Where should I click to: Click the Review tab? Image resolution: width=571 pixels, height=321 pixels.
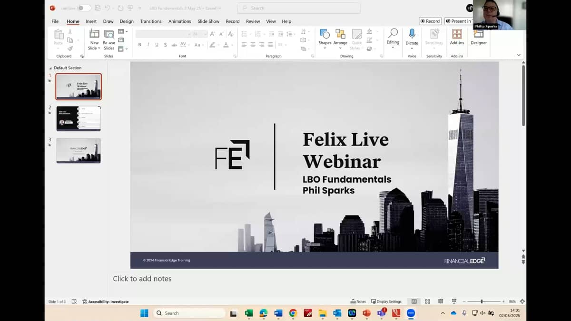click(253, 21)
